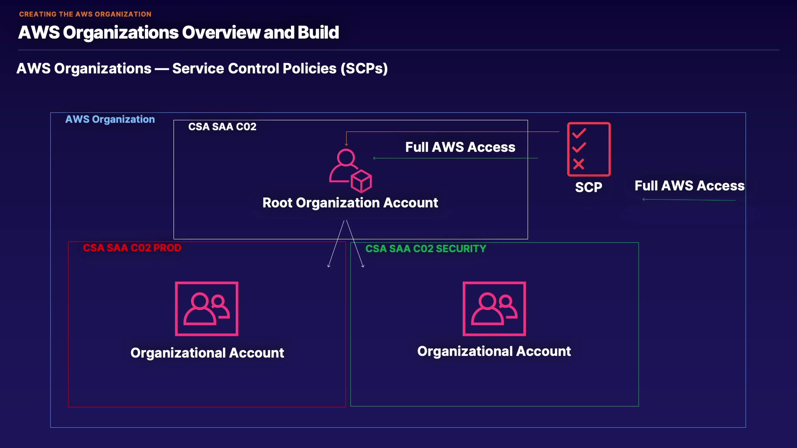Viewport: 797px width, 448px height.
Task: Click 'Full AWS Access' text right of SCP
Action: click(x=689, y=185)
